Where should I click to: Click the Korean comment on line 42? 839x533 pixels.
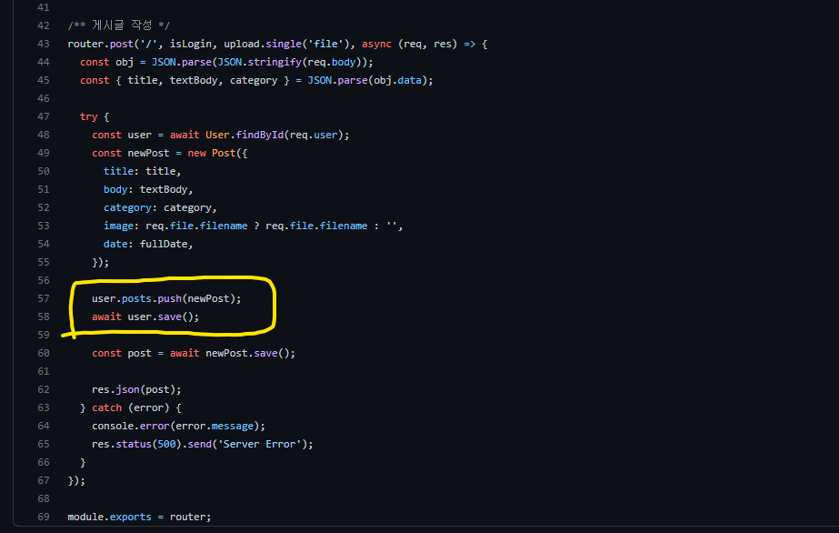pos(119,25)
